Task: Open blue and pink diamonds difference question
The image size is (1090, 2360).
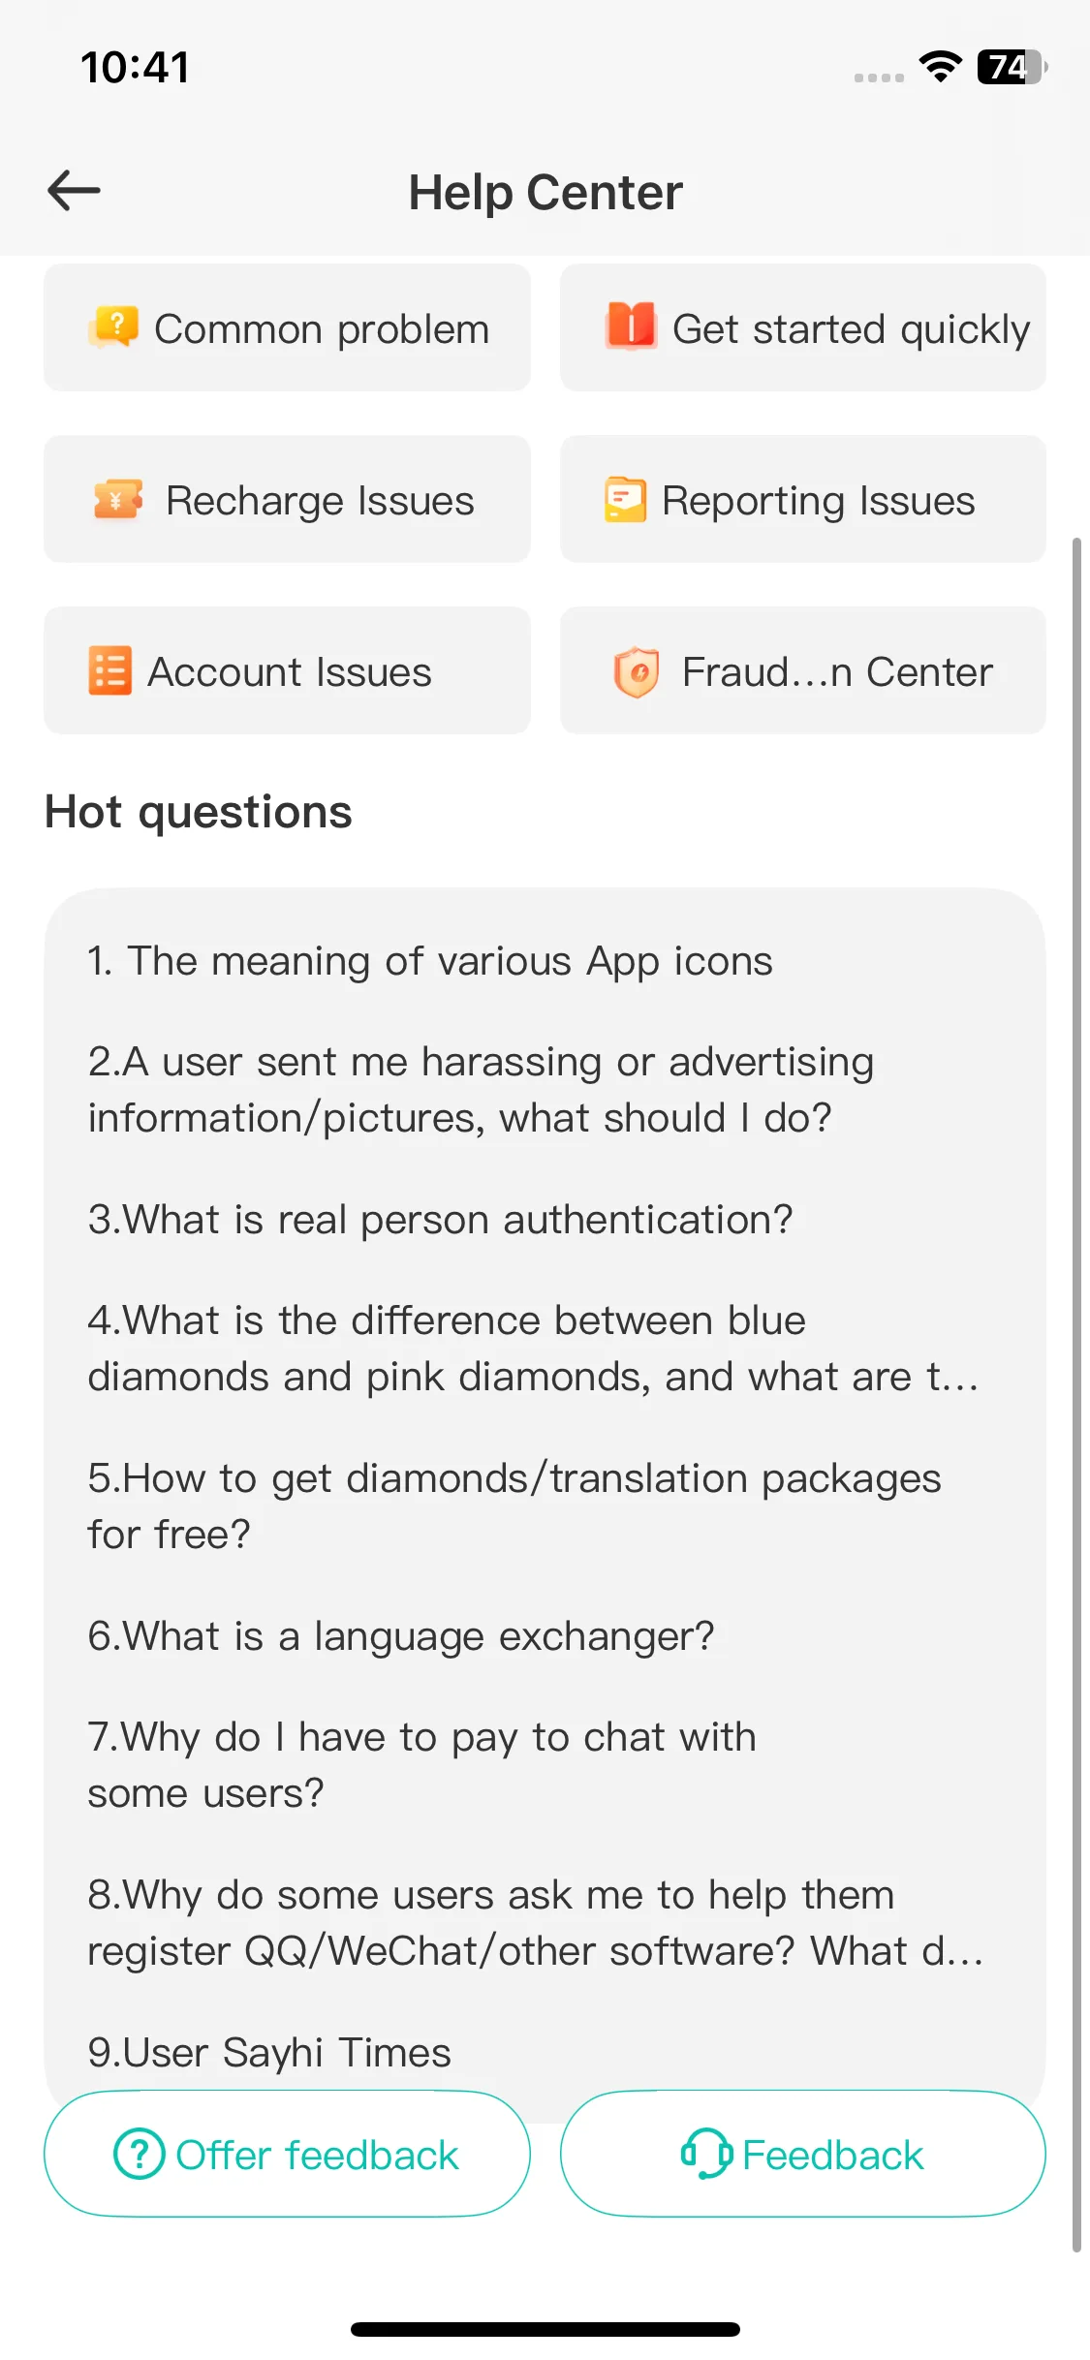Action: click(x=534, y=1349)
